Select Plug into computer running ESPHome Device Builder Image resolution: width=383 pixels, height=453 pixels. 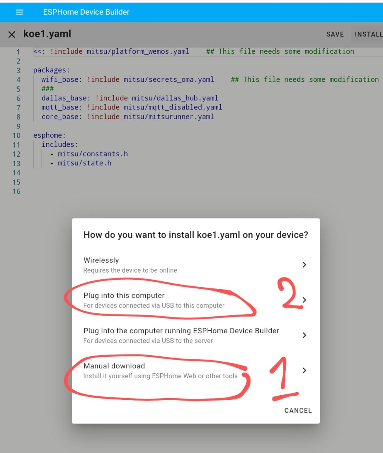coord(196,335)
